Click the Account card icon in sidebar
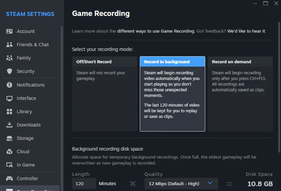281x191 pixels. (9, 31)
